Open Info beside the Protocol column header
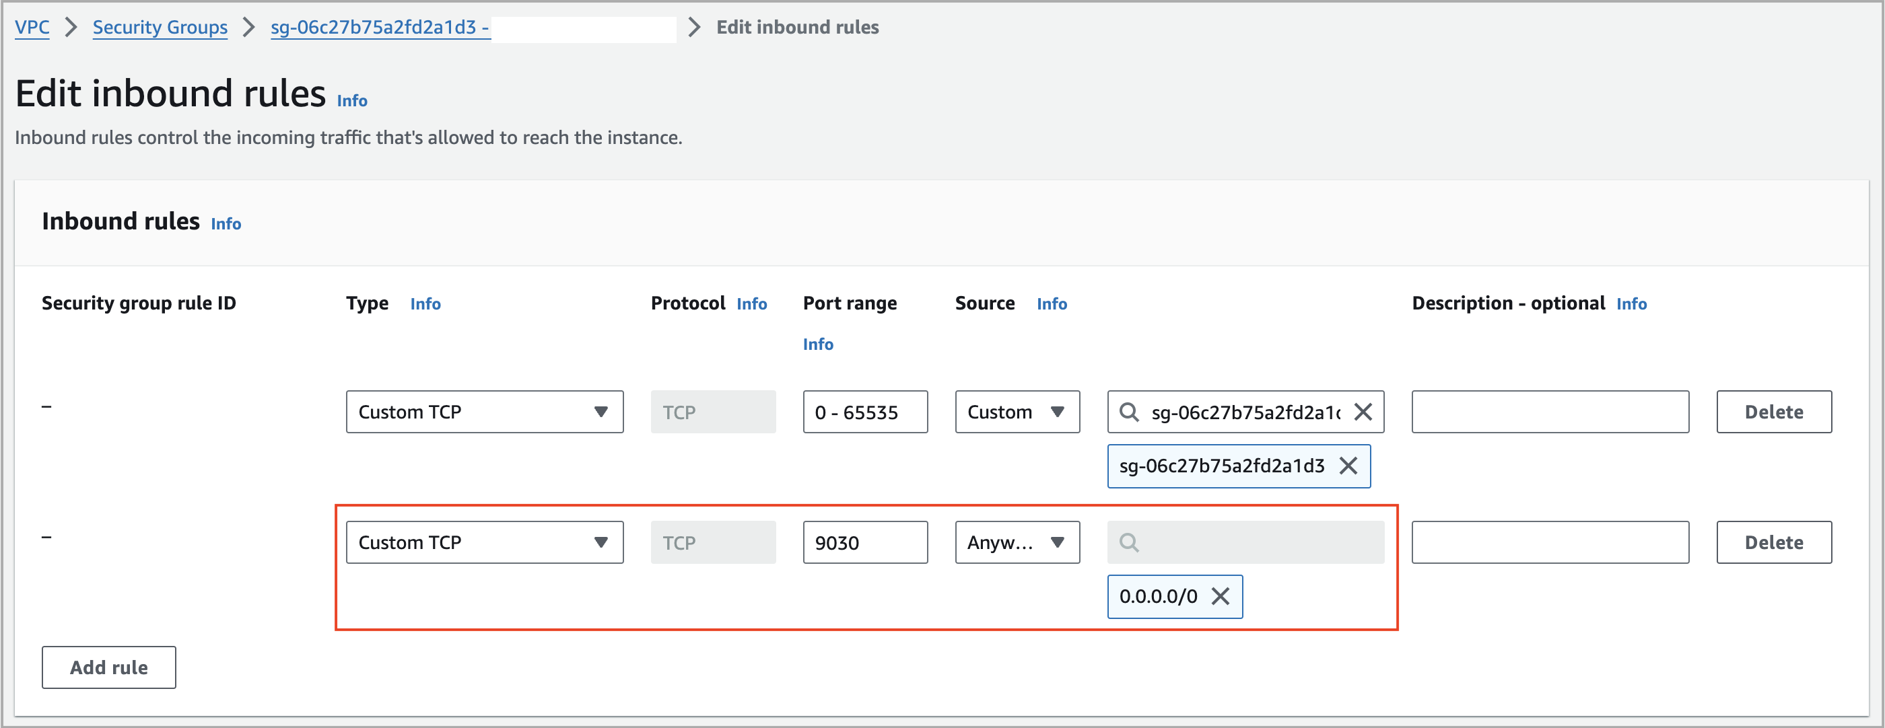 coord(751,303)
